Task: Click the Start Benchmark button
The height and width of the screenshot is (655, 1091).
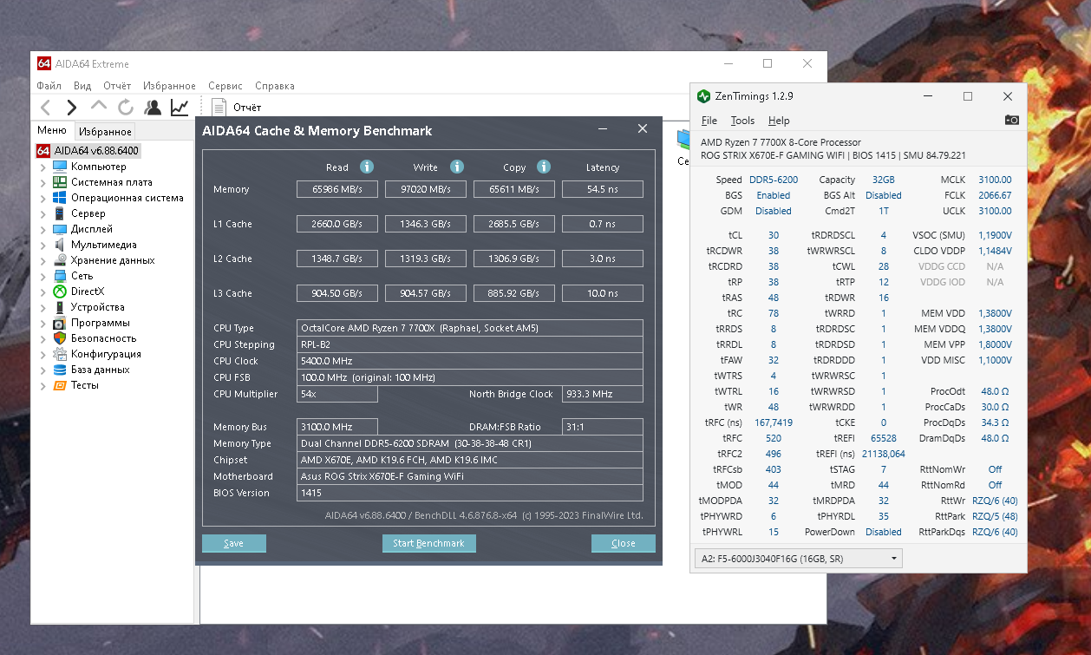Action: coord(428,543)
